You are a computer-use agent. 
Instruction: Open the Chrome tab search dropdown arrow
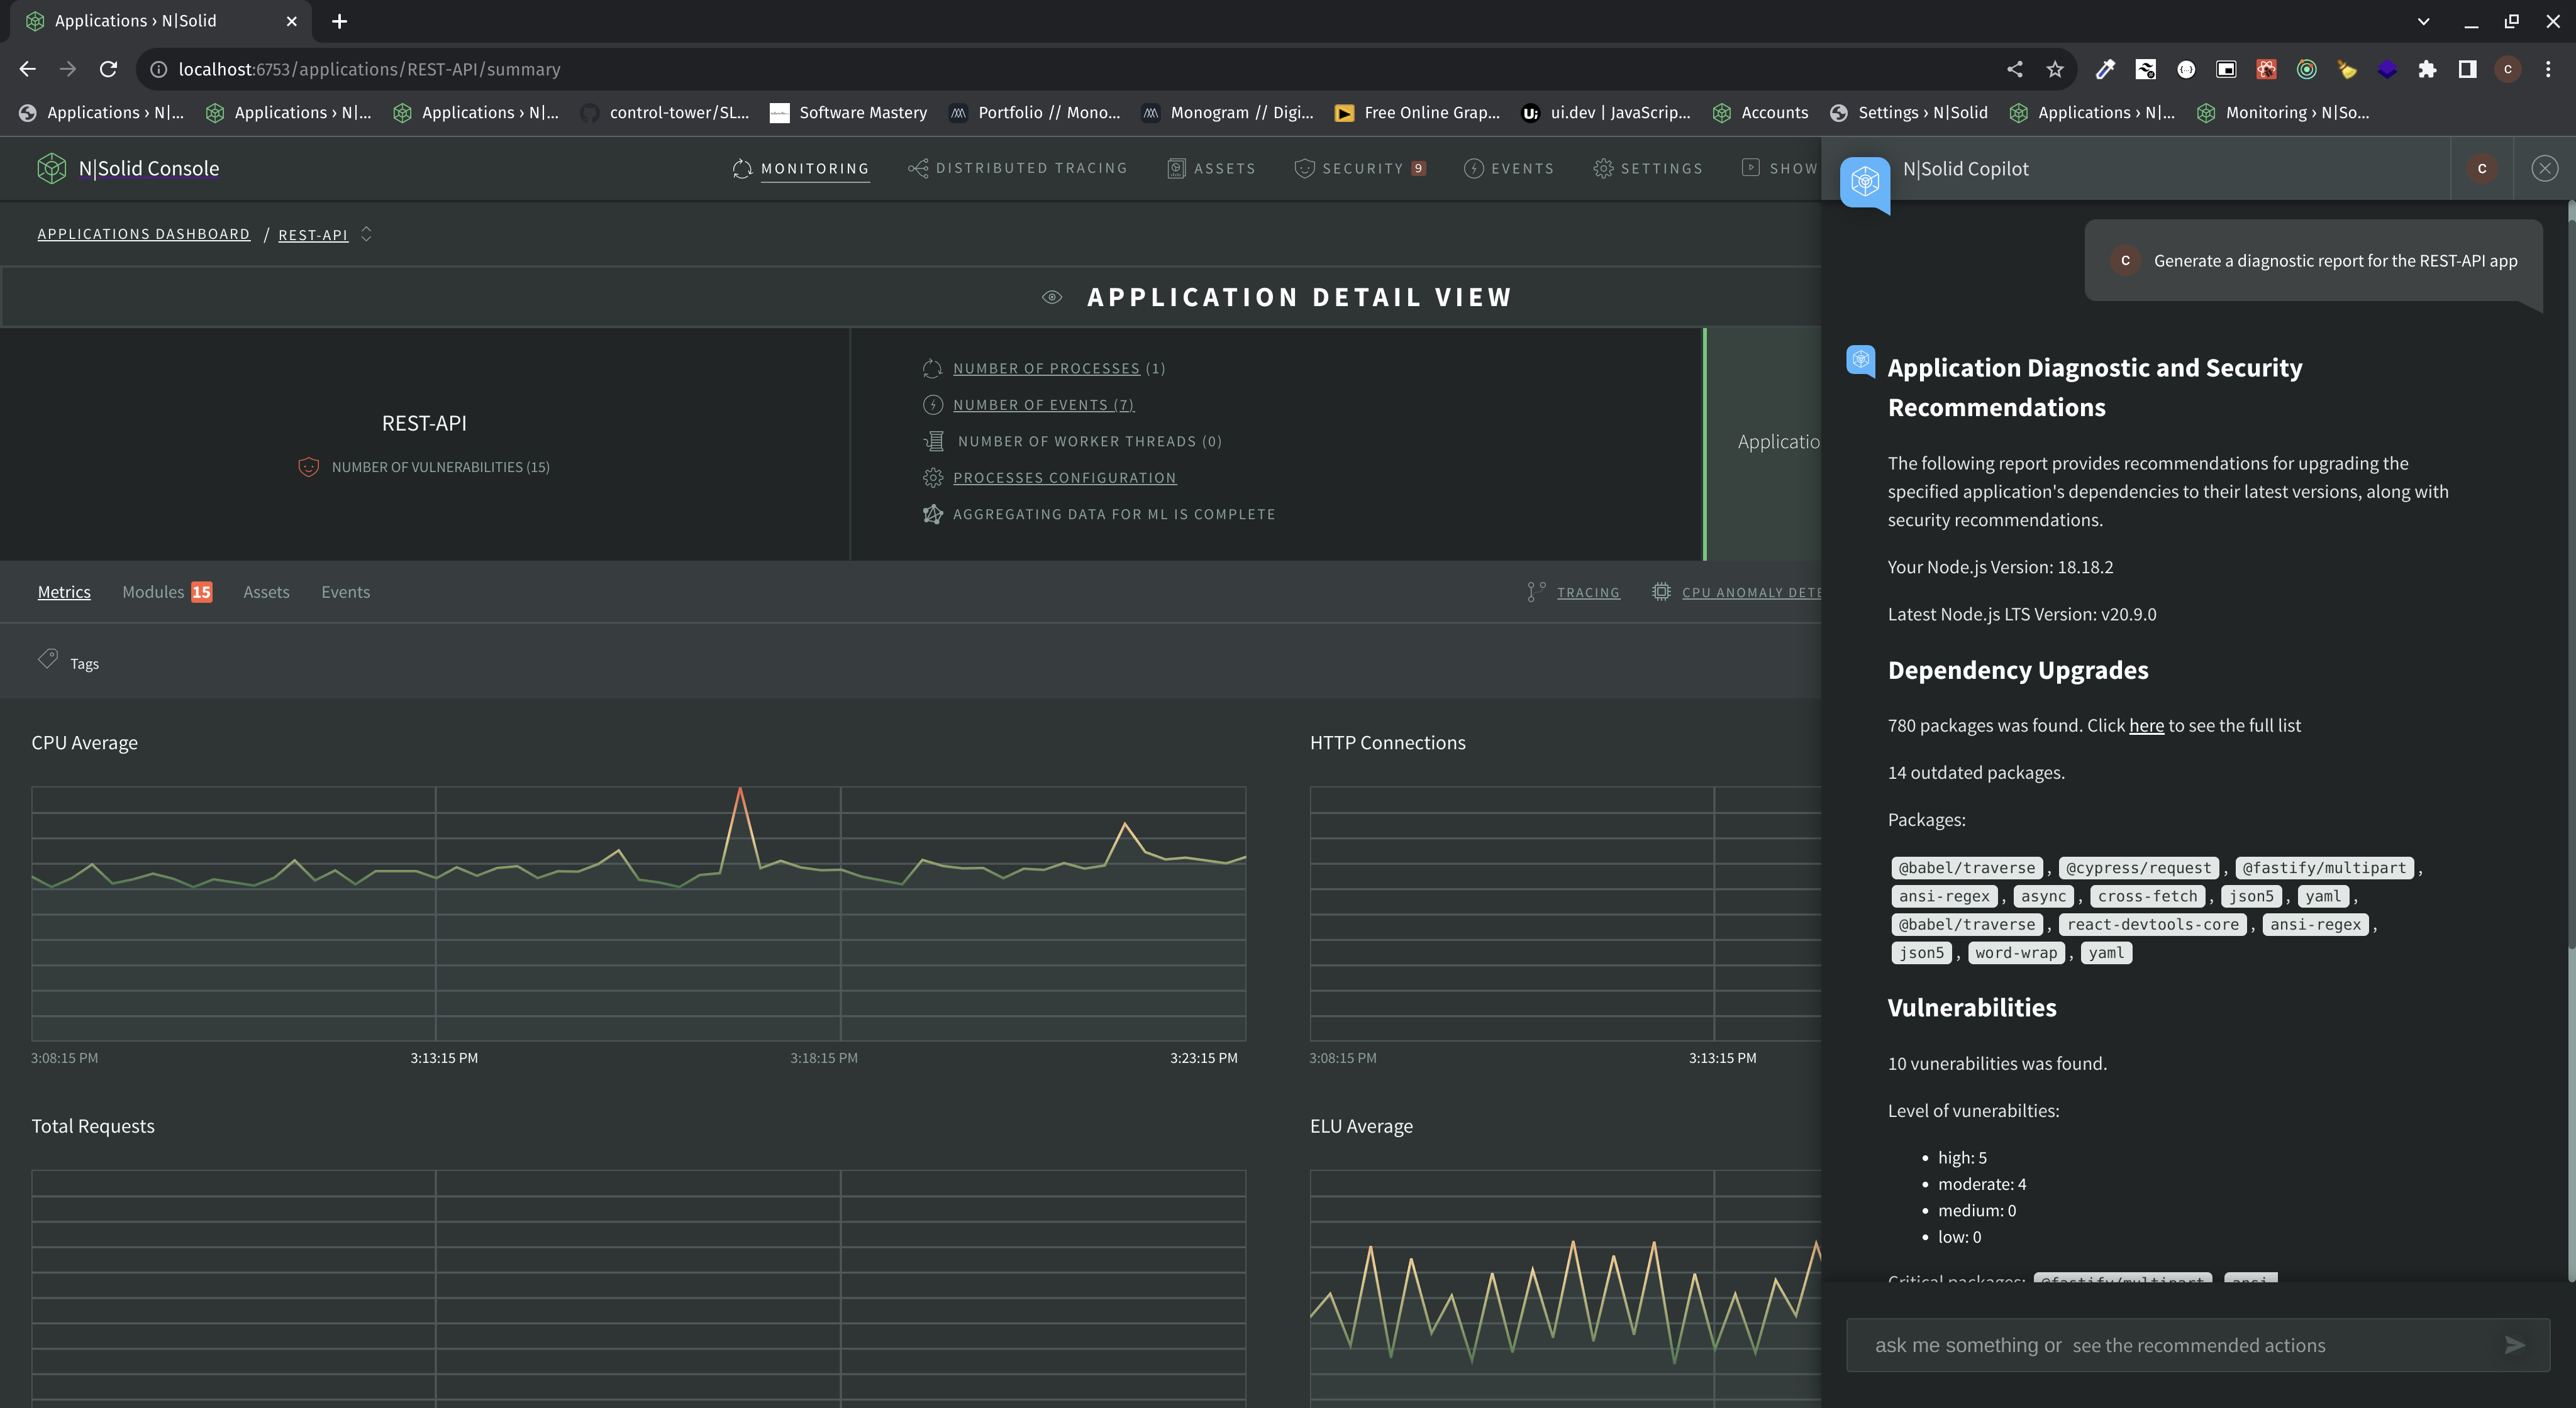(x=2423, y=21)
